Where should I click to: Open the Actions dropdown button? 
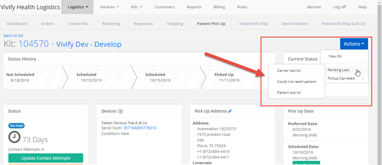click(354, 44)
